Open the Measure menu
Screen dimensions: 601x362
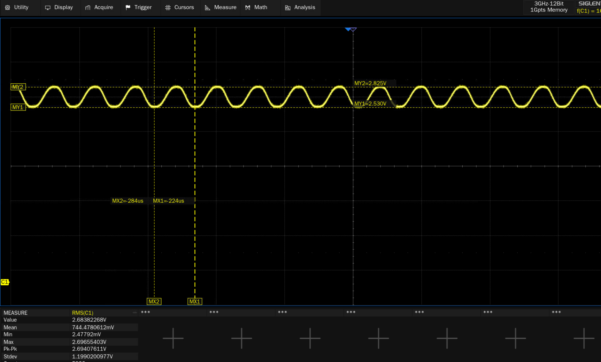click(221, 7)
